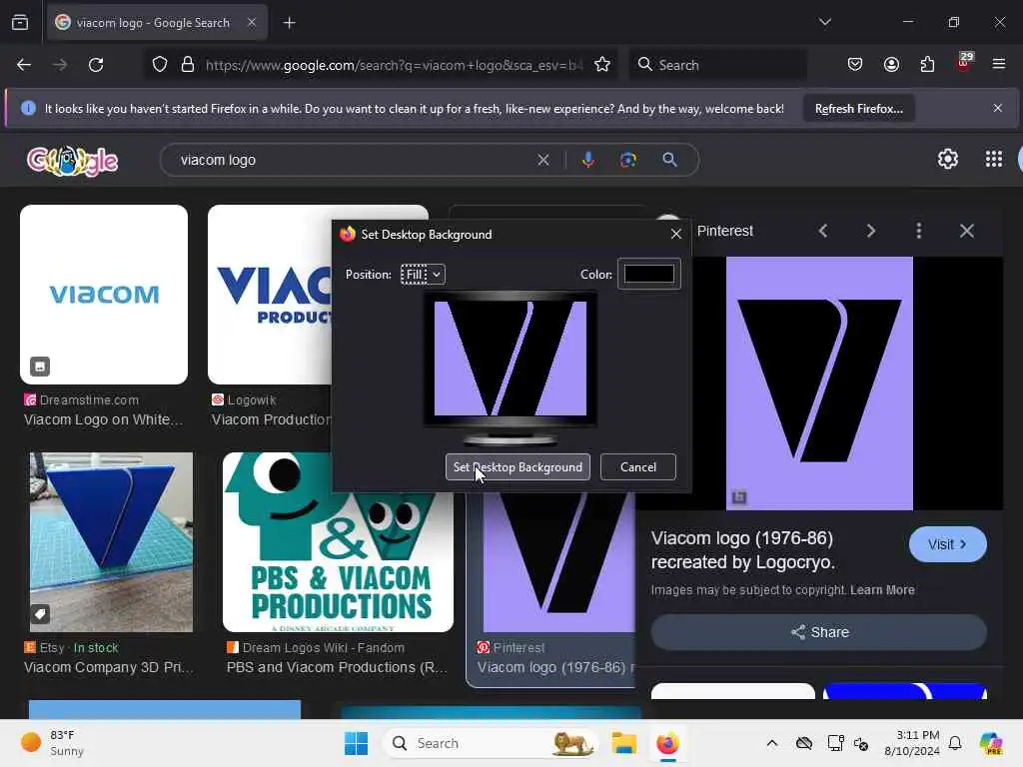Cancel the Set Desktop Background dialog
Viewport: 1023px width, 767px height.
click(638, 467)
